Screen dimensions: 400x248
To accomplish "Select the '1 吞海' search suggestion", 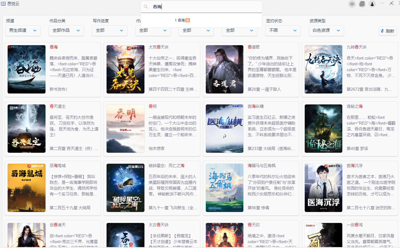I will click(202, 20).
